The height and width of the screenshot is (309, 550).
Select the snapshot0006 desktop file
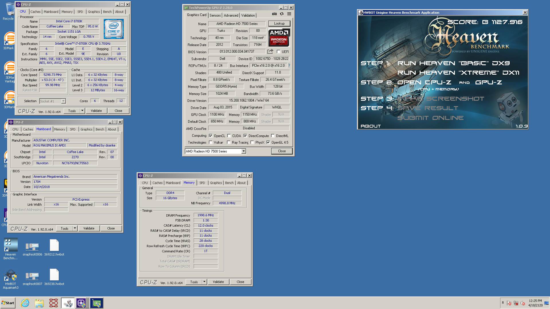pos(32,249)
